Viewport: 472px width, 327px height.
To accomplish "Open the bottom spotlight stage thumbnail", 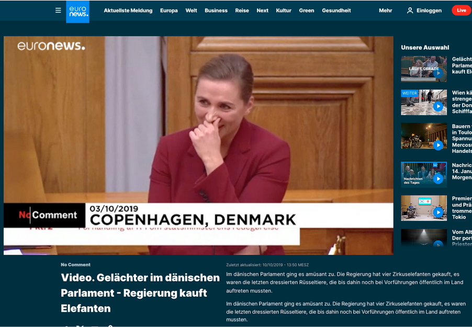I will point(424,238).
